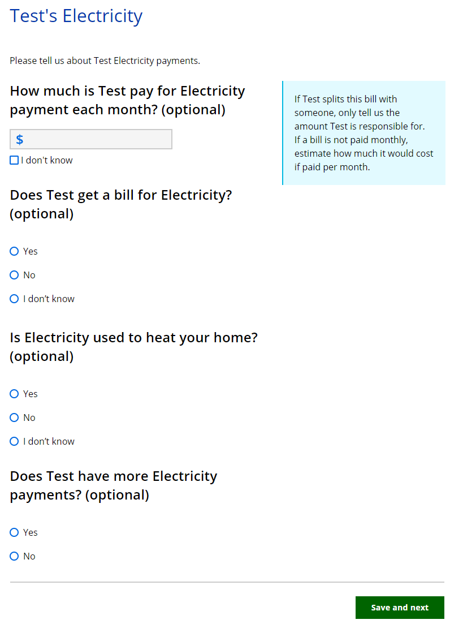
Task: Select No for Electricity heating your home
Action: tap(15, 418)
